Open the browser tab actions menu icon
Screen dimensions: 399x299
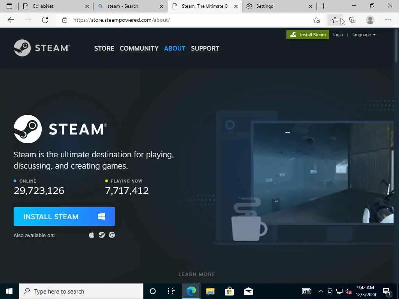[x=9, y=6]
